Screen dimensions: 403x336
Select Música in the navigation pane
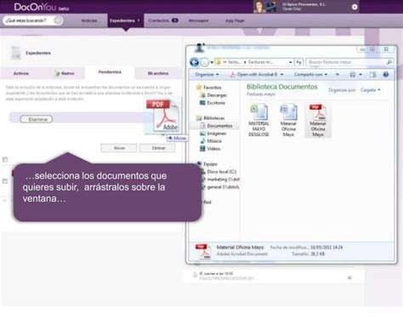pyautogui.click(x=211, y=141)
